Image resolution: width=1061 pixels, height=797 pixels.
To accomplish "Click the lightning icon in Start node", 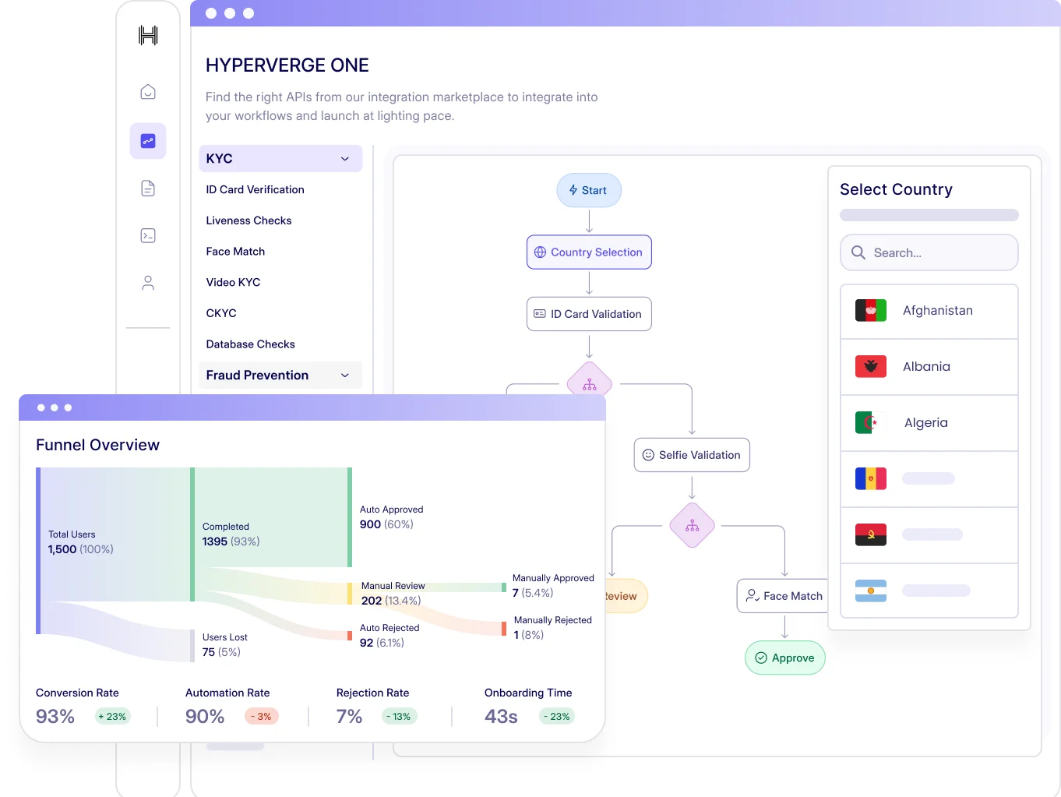I will (x=573, y=190).
